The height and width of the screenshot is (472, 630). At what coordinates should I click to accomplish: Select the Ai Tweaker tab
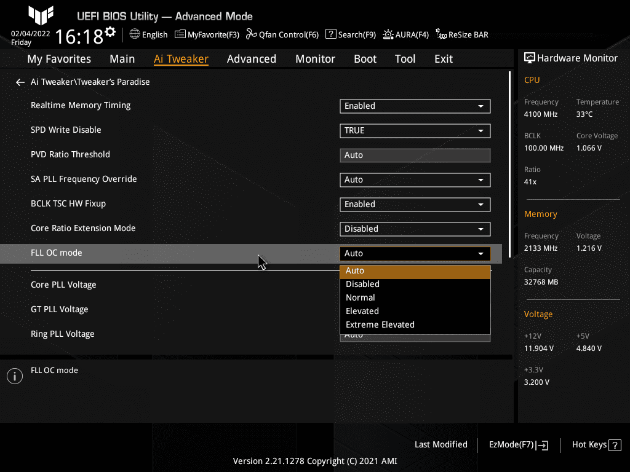181,59
